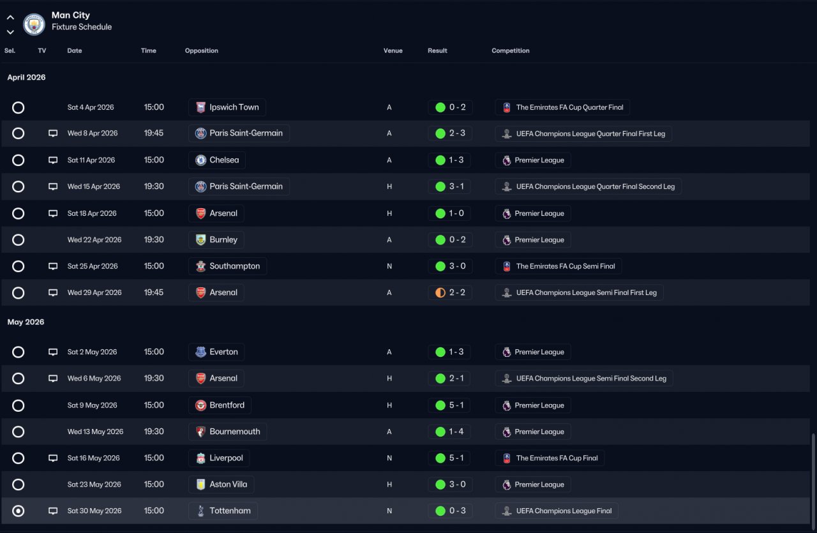
Task: Click the Ipswich Town crest icon
Action: coord(200,107)
